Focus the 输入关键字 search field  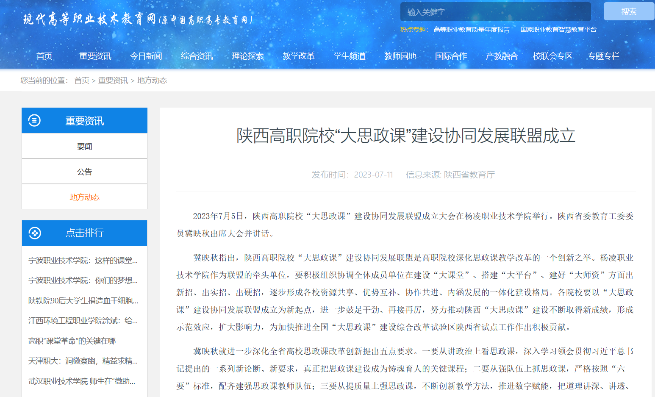tap(495, 12)
